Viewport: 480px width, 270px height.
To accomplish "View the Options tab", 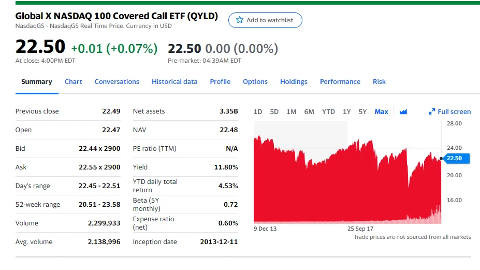I will [x=255, y=81].
